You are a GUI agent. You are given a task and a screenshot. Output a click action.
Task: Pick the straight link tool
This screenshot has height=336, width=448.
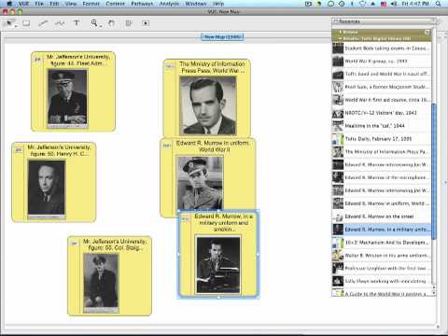click(x=43, y=23)
